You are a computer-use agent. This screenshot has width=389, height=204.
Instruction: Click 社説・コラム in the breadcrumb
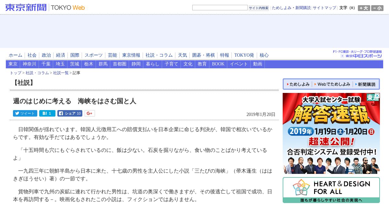point(37,73)
